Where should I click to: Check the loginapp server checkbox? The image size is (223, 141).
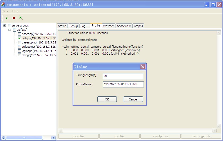tap(20, 51)
